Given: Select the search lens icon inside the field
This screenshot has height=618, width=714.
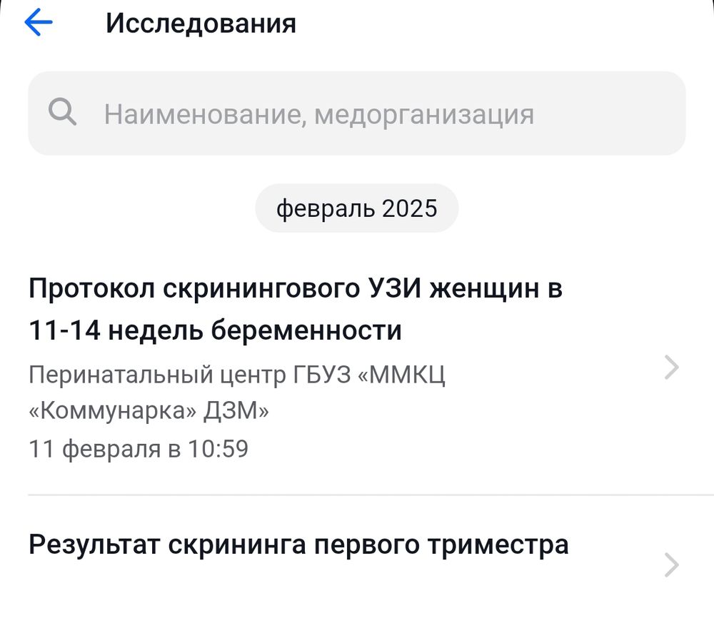Looking at the screenshot, I should coord(63,113).
